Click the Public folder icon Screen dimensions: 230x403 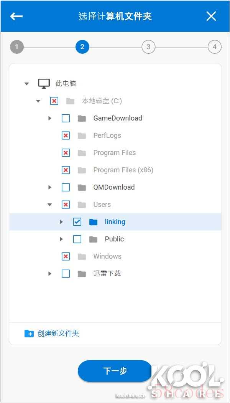click(93, 239)
